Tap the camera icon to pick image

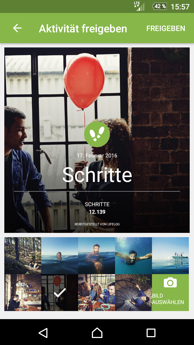170,282
